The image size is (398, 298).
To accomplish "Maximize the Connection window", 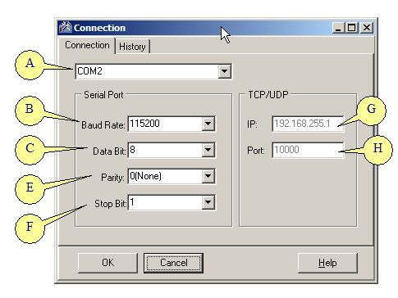I will click(x=352, y=28).
